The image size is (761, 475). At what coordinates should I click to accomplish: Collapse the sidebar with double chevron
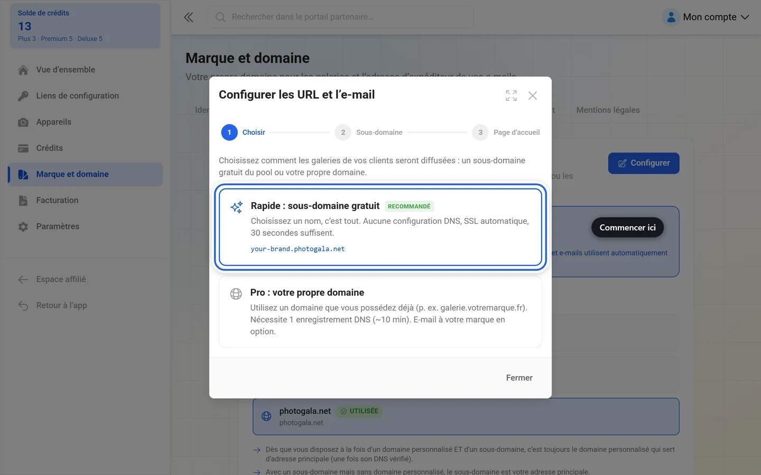pyautogui.click(x=189, y=17)
